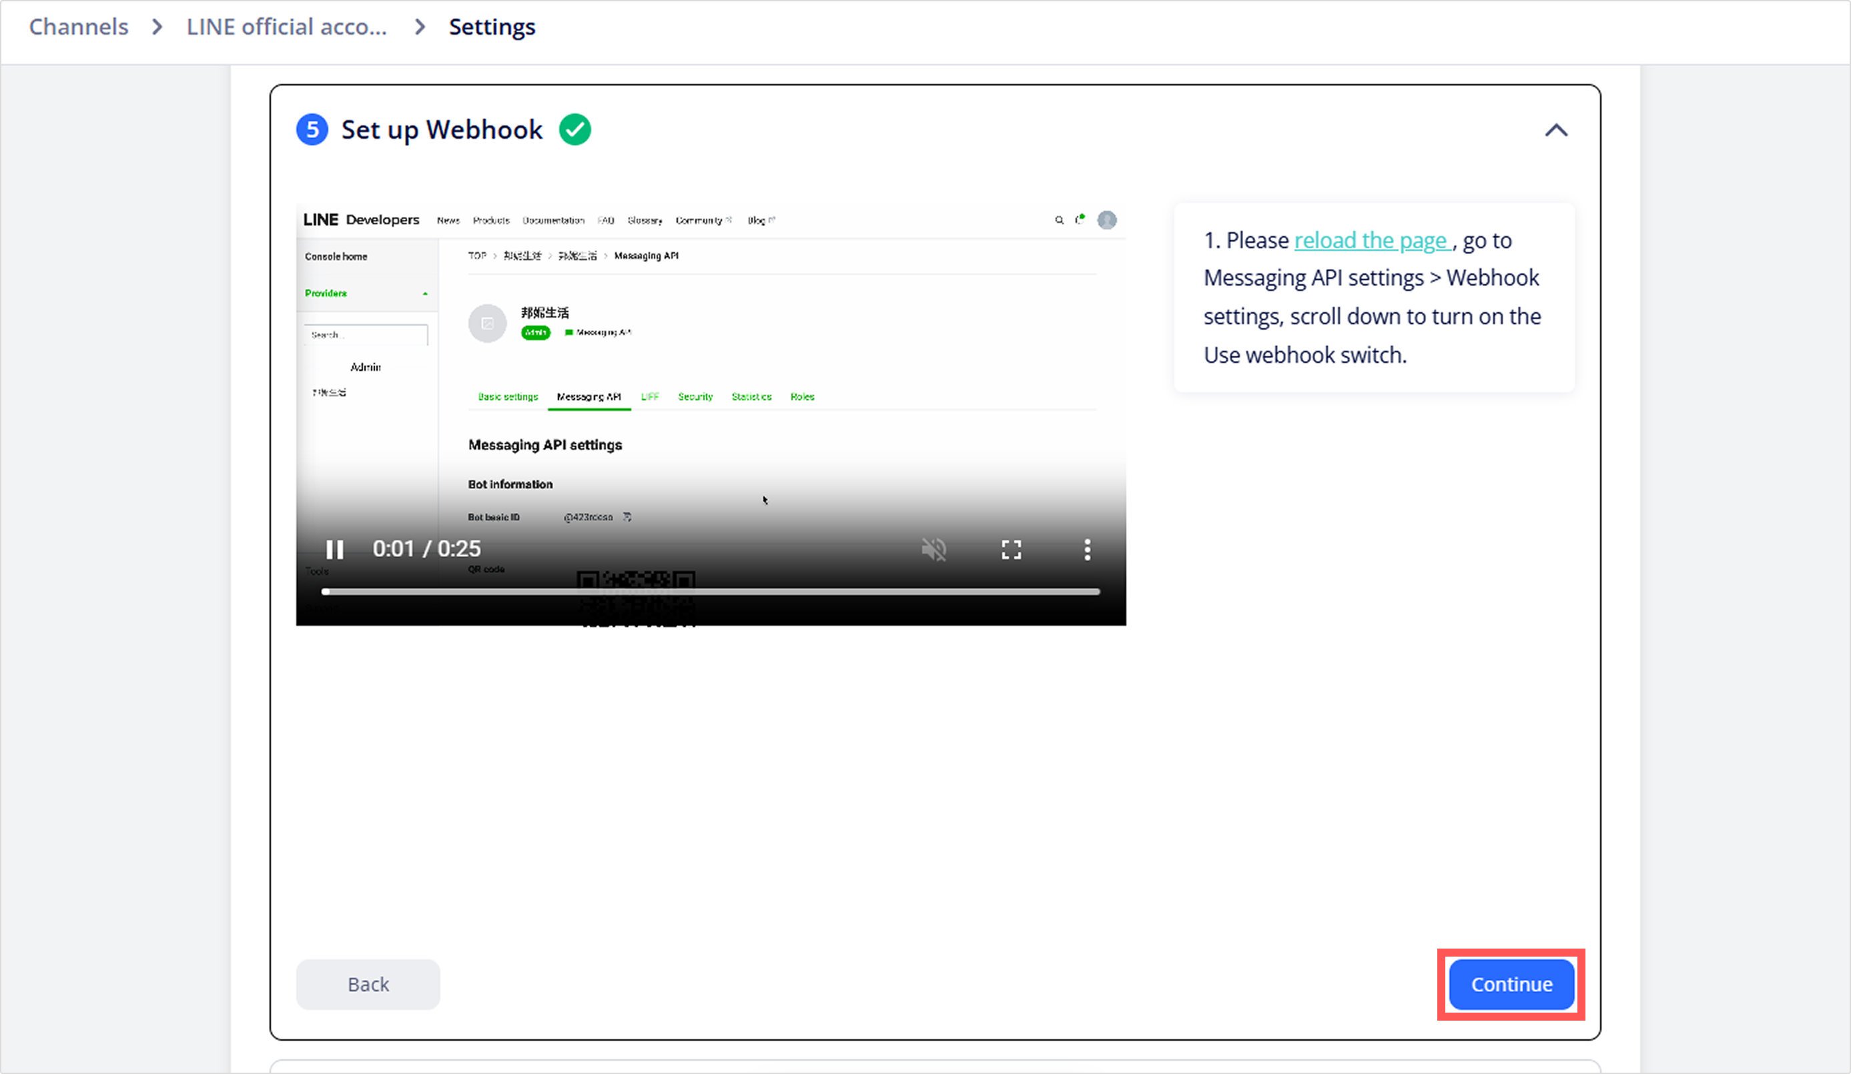Click the LIFF tab in video
This screenshot has height=1074, width=1851.
(x=649, y=396)
